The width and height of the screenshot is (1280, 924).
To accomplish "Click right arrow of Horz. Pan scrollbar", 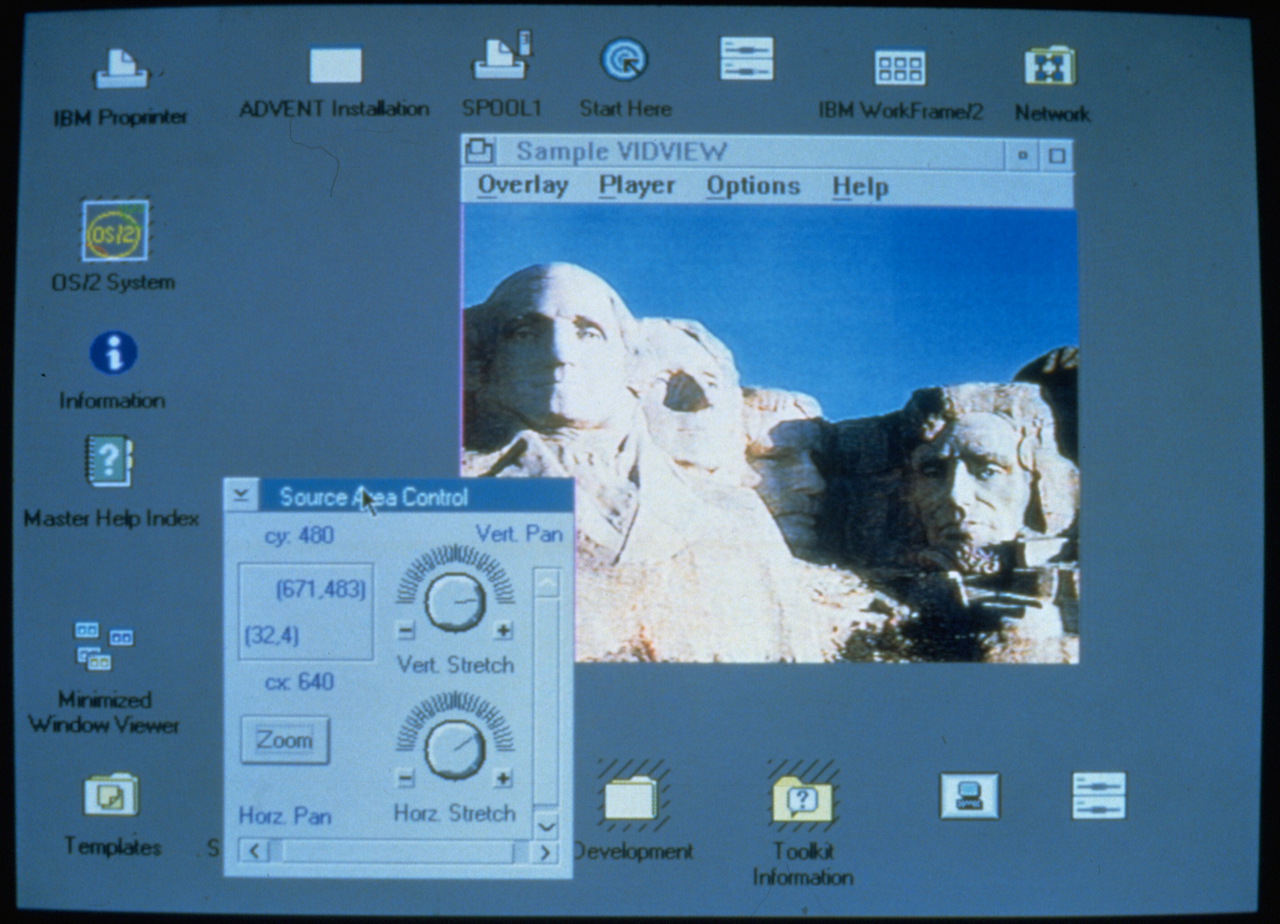I will (x=545, y=852).
